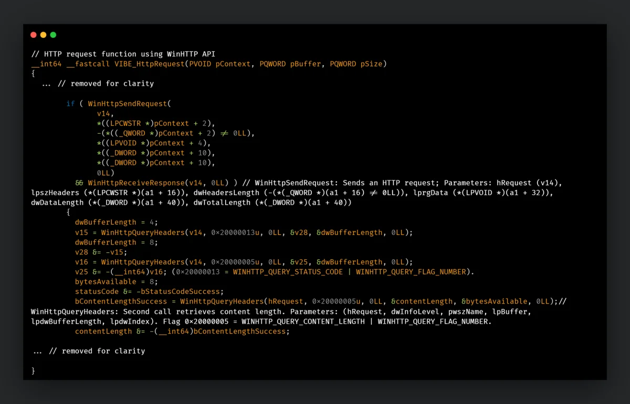Click the "WinHttpReceiveResponse(v14, 0LL)" call

click(159, 183)
